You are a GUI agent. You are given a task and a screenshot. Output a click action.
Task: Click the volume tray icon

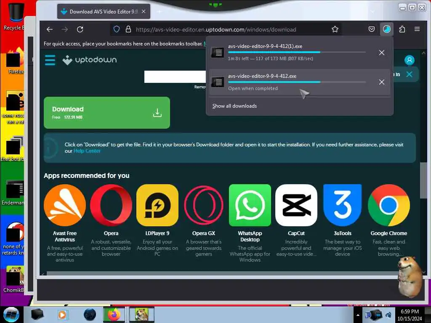click(388, 315)
